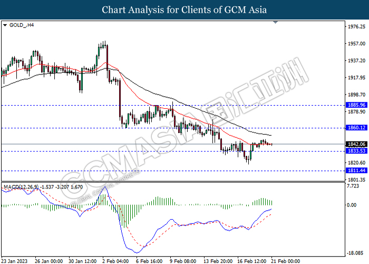Screen dimensions: 369x264
Task: Click the 1820.60 price axis value
Action: (356, 163)
